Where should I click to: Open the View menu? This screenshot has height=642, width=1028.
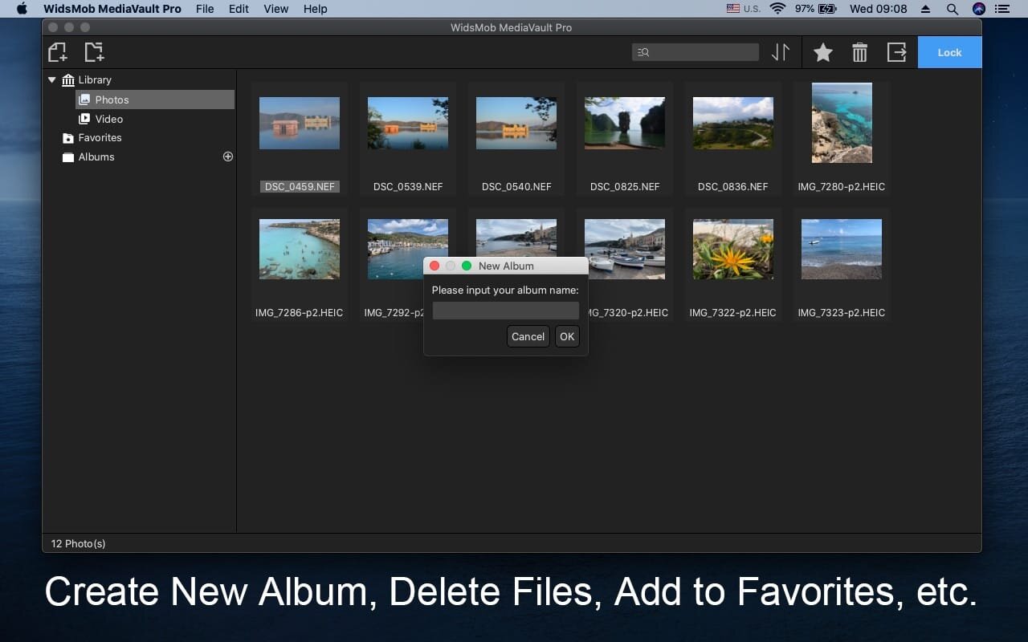275,9
